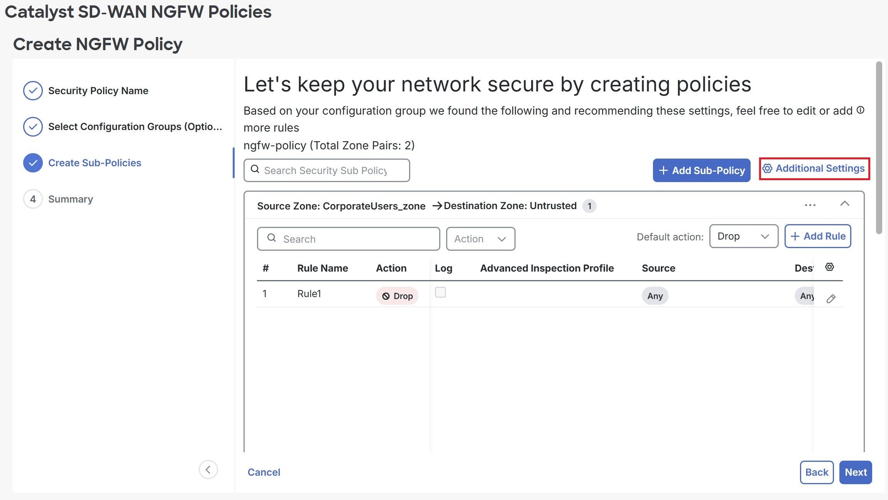Collapse the wizard sidebar with the arrow icon
Screen dimensions: 888x500
tap(209, 470)
